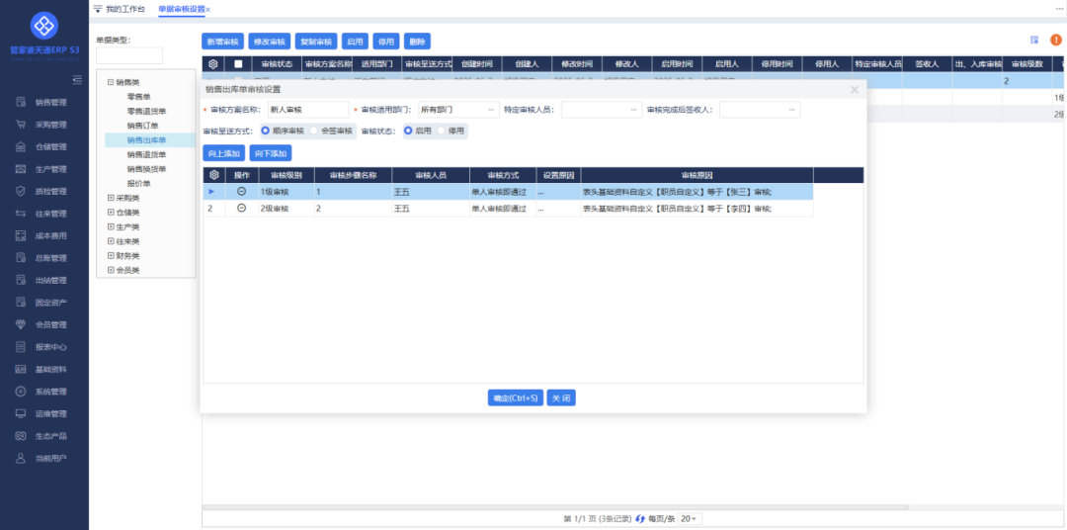Click the orange alert icon at top right
This screenshot has height=530, width=1067.
point(1055,41)
